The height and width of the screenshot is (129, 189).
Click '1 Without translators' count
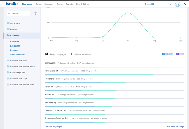tap(81, 54)
